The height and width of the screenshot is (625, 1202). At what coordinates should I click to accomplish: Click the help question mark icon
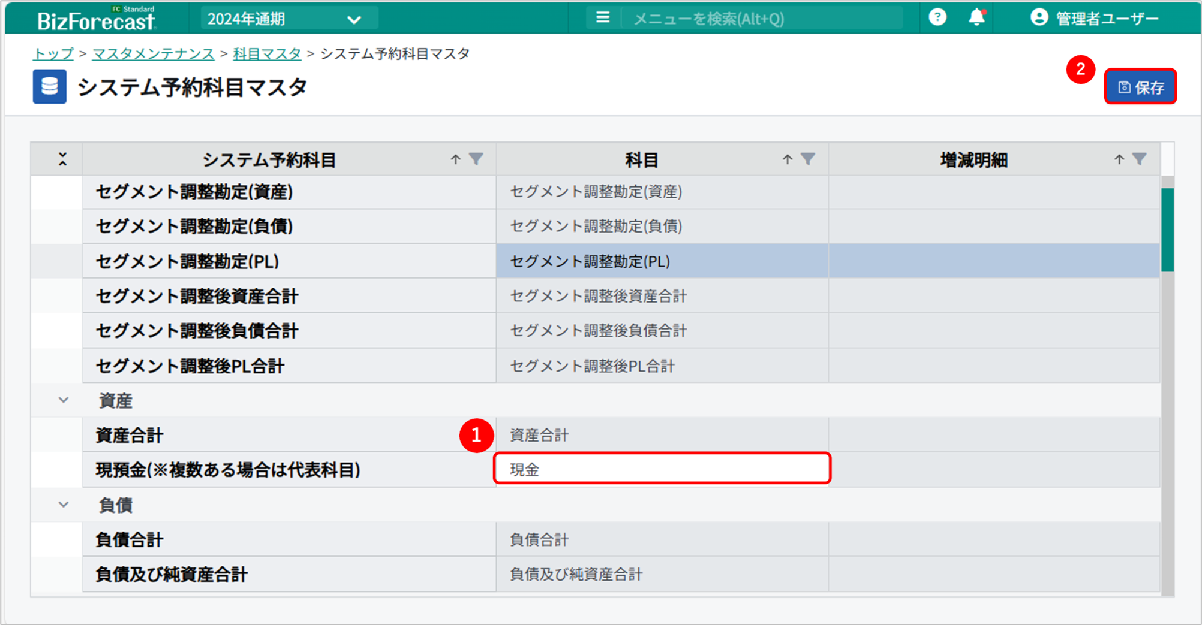pyautogui.click(x=937, y=17)
